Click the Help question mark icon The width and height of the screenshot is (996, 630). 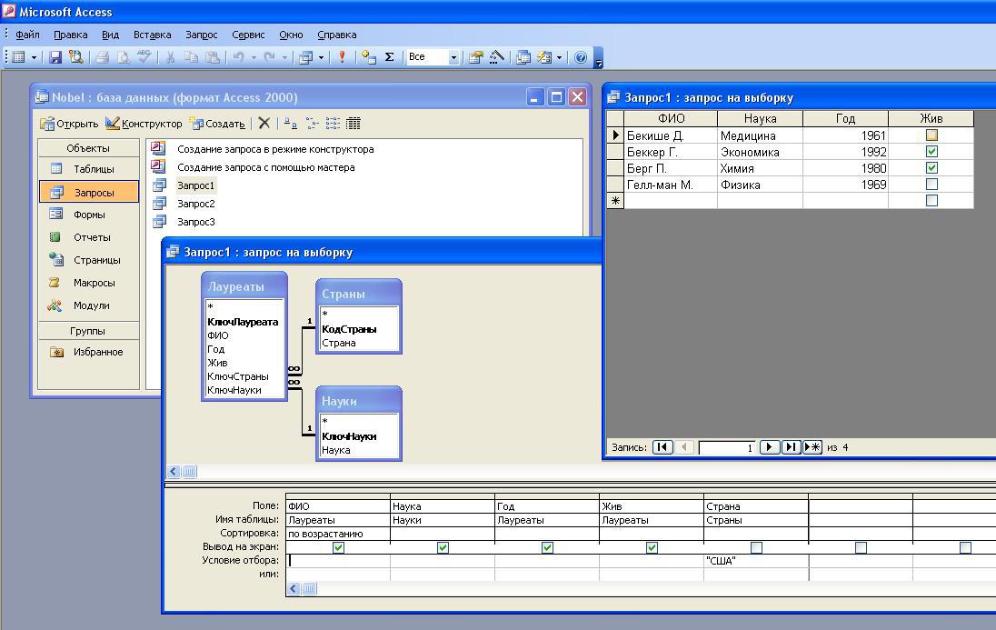pyautogui.click(x=582, y=57)
